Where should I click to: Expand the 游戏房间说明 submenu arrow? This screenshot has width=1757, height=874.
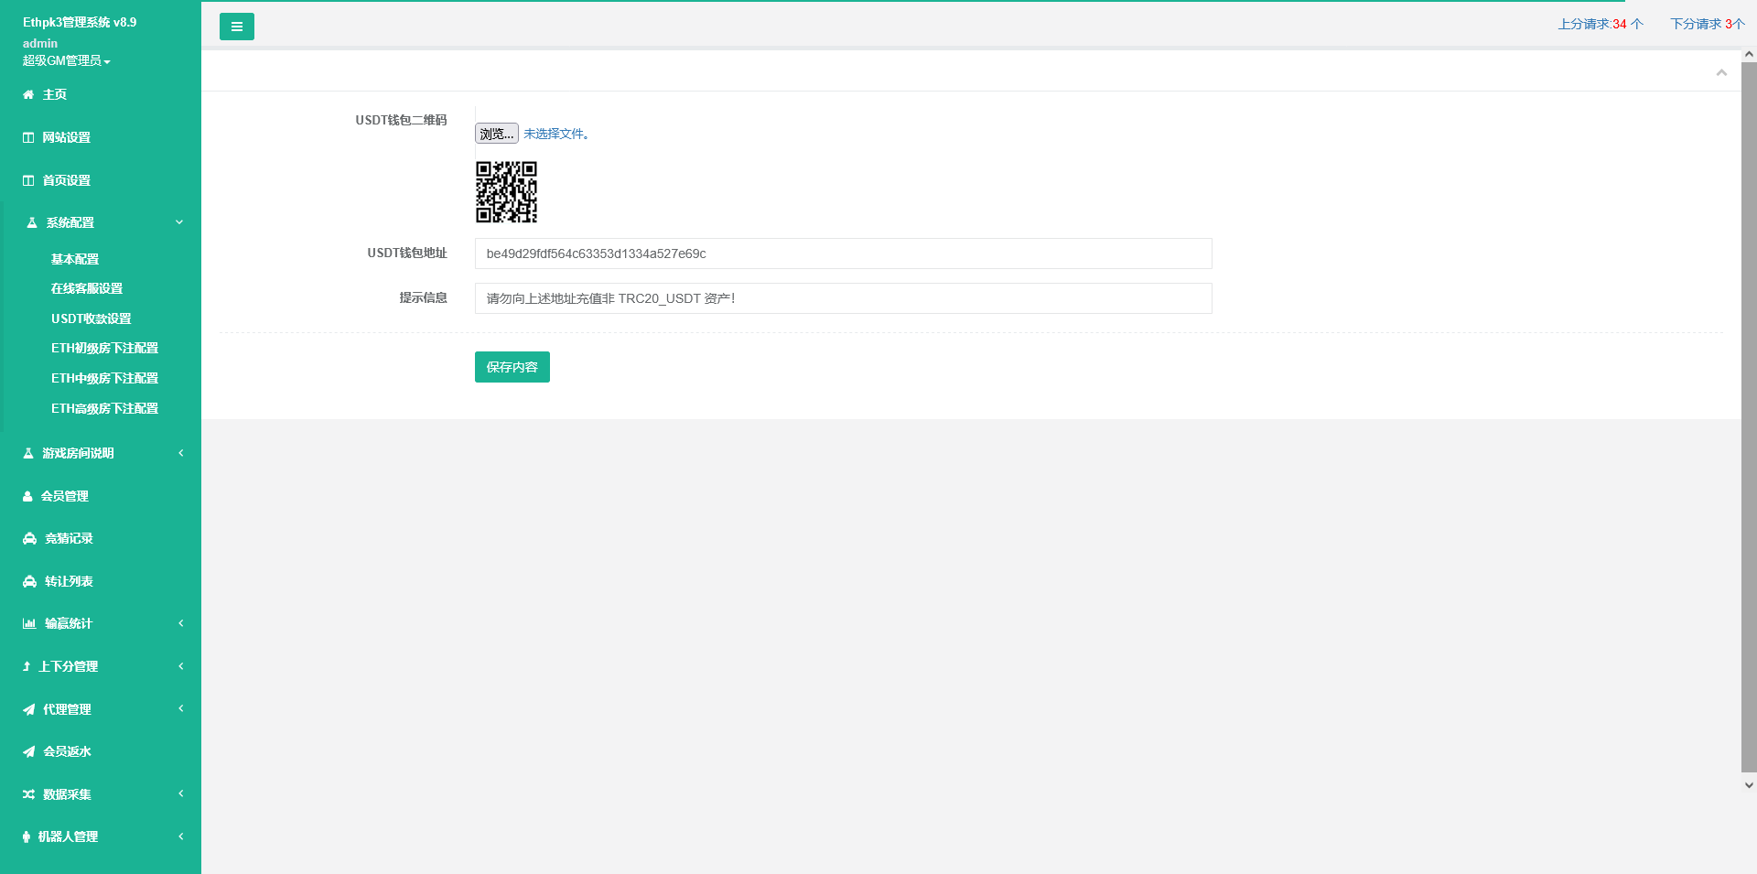[181, 453]
